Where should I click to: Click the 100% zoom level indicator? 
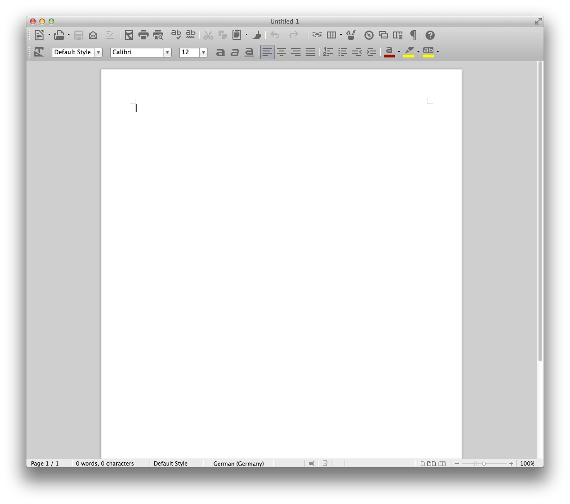[x=527, y=463]
